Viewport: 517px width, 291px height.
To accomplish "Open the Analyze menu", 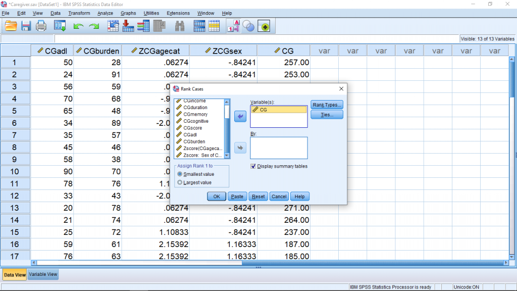I will [x=105, y=13].
